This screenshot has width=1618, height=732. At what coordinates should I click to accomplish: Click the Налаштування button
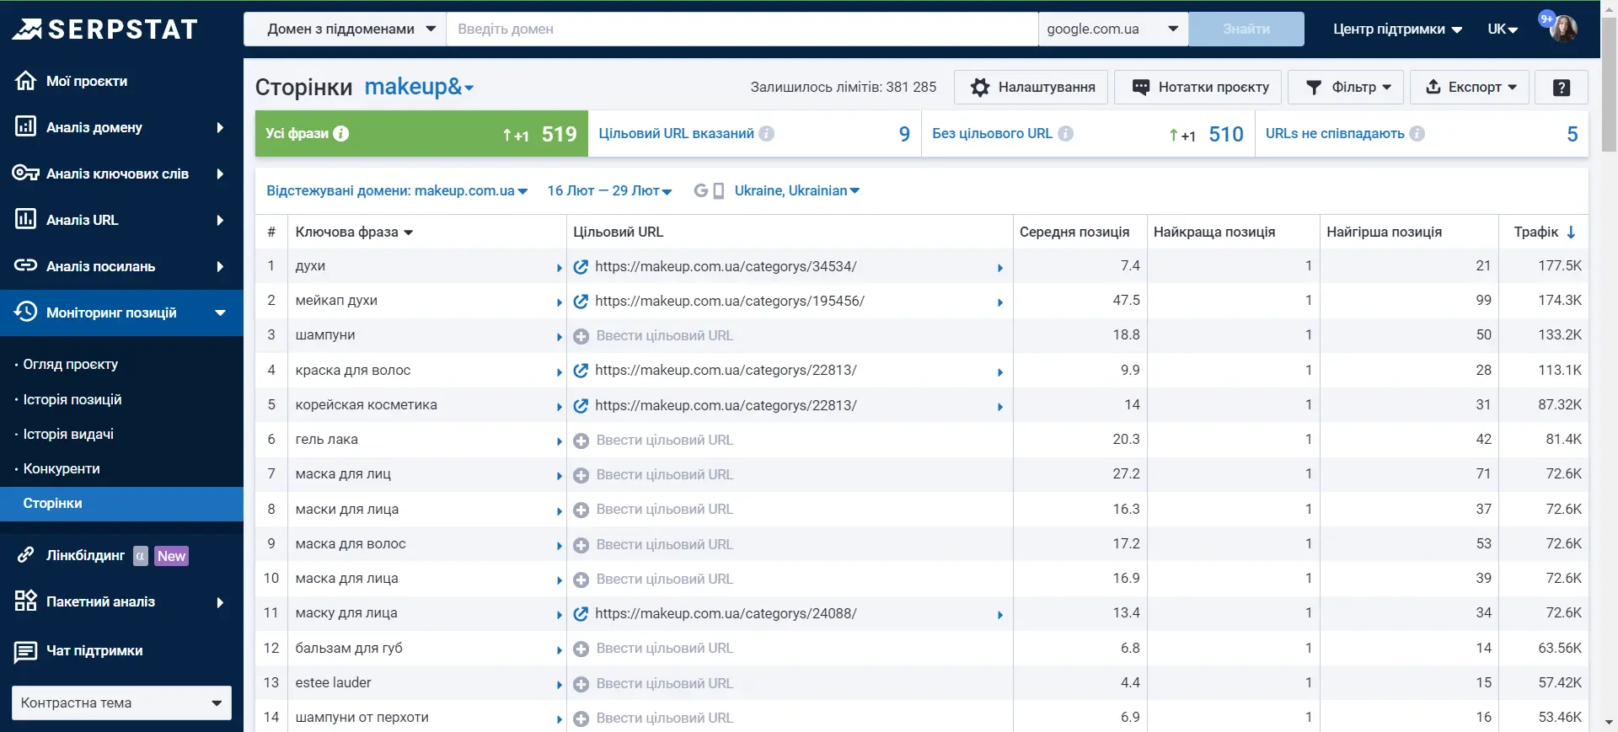(1031, 88)
